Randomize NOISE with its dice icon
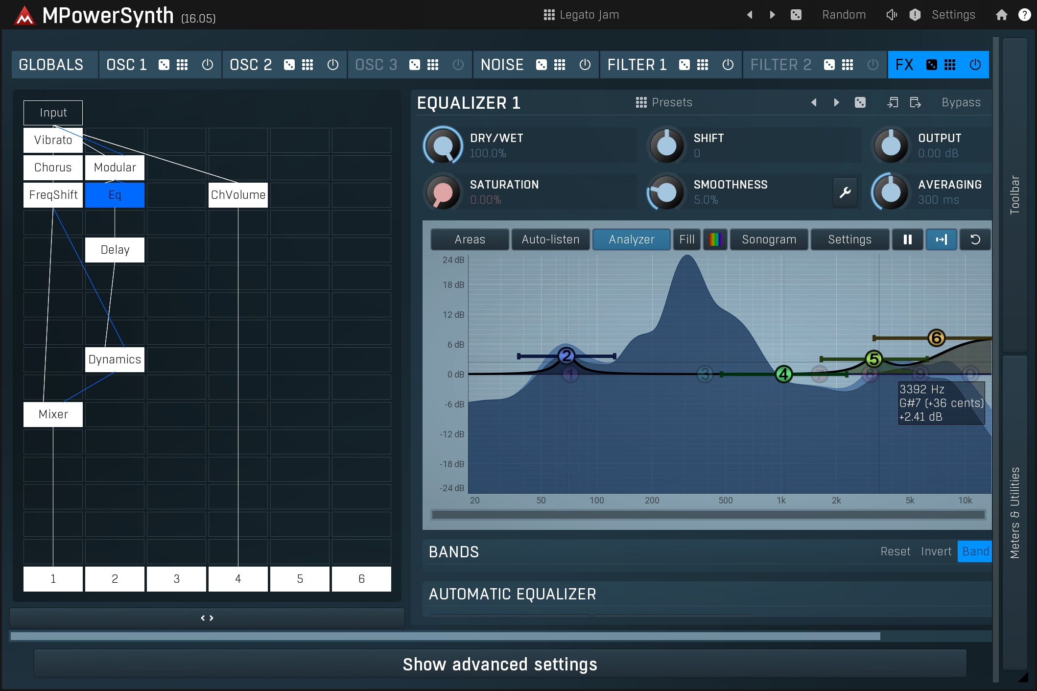This screenshot has width=1037, height=691. tap(542, 65)
